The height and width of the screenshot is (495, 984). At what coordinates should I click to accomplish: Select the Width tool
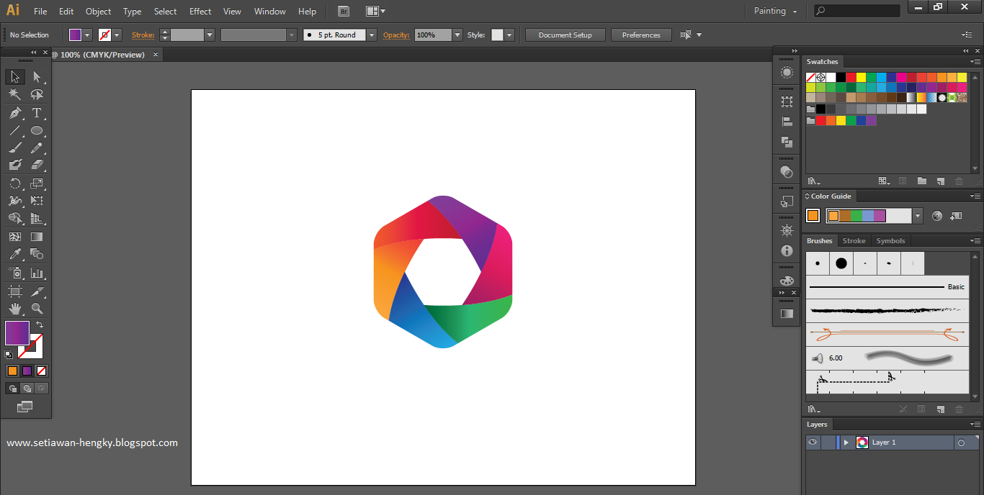[15, 201]
